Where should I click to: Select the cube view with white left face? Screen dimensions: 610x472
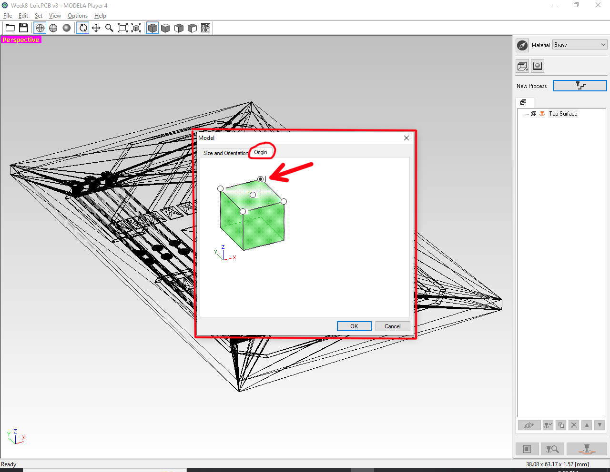coord(179,28)
